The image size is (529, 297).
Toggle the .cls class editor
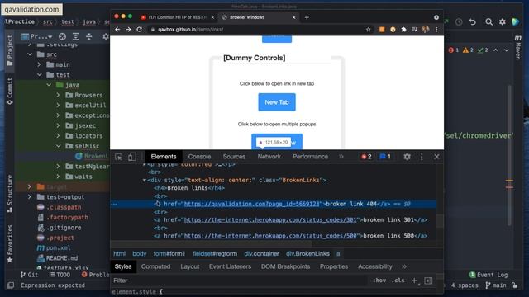pos(398,280)
